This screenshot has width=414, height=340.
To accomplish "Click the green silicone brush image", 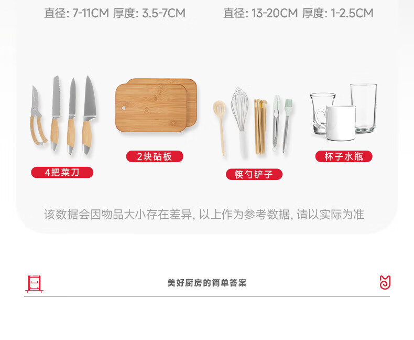I will click(x=287, y=126).
